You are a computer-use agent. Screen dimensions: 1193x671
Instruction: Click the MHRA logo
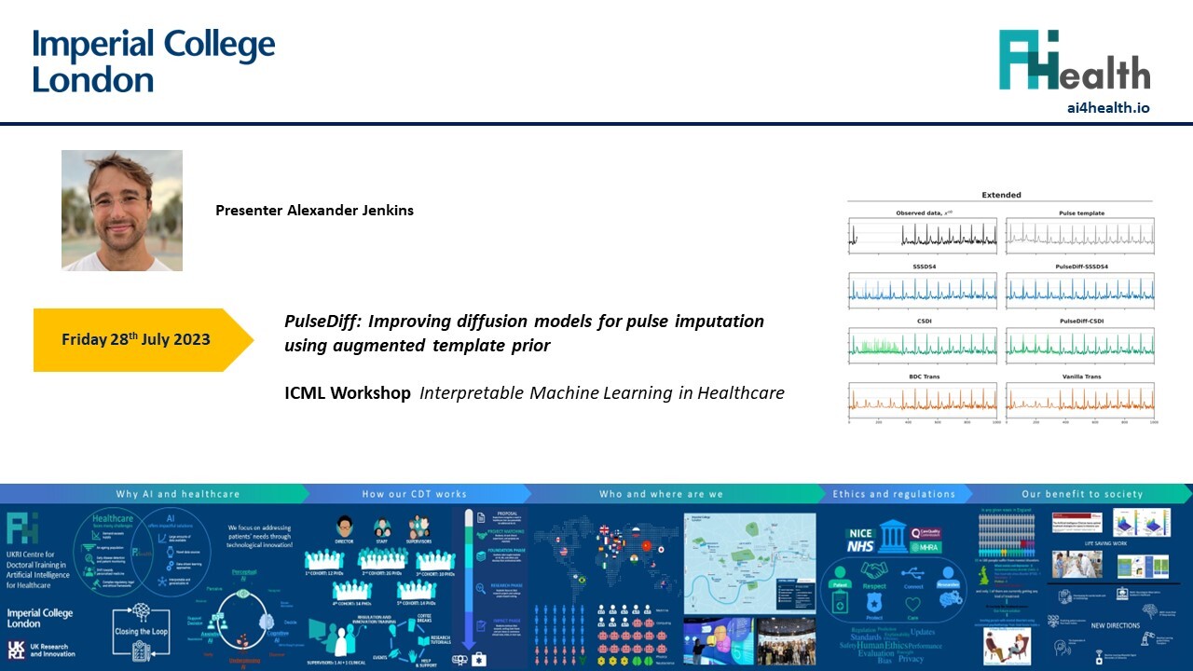click(926, 547)
